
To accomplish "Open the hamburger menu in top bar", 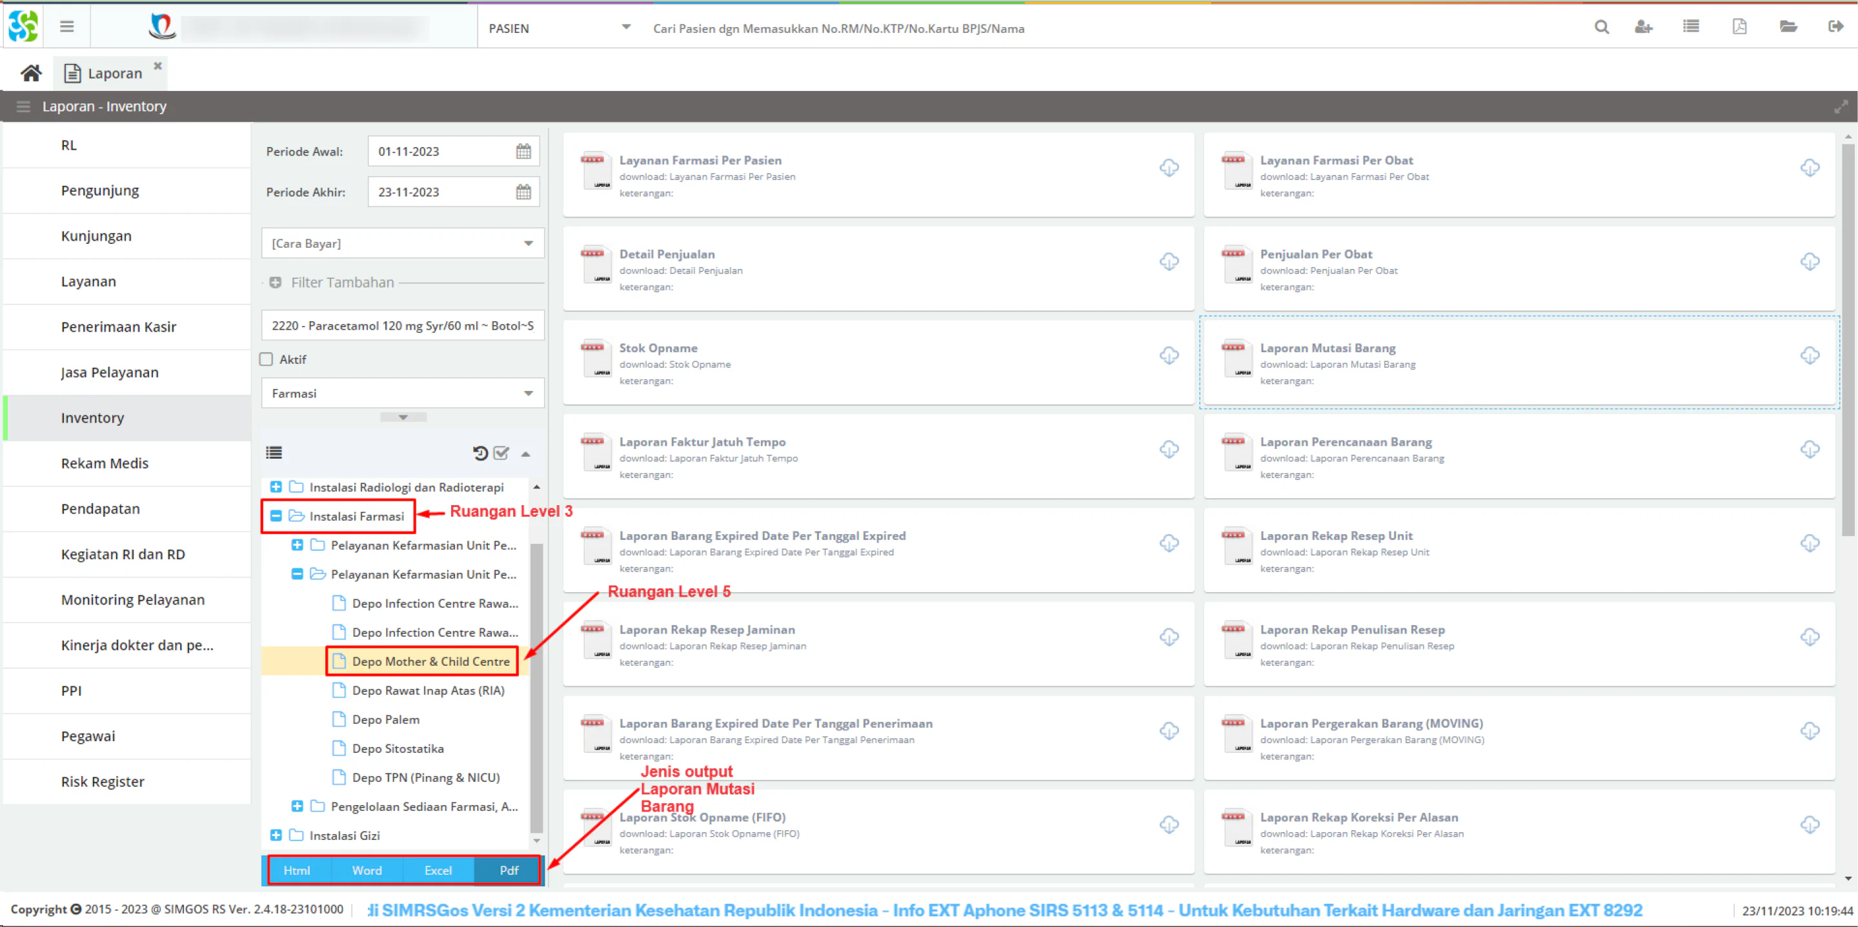I will [x=67, y=27].
